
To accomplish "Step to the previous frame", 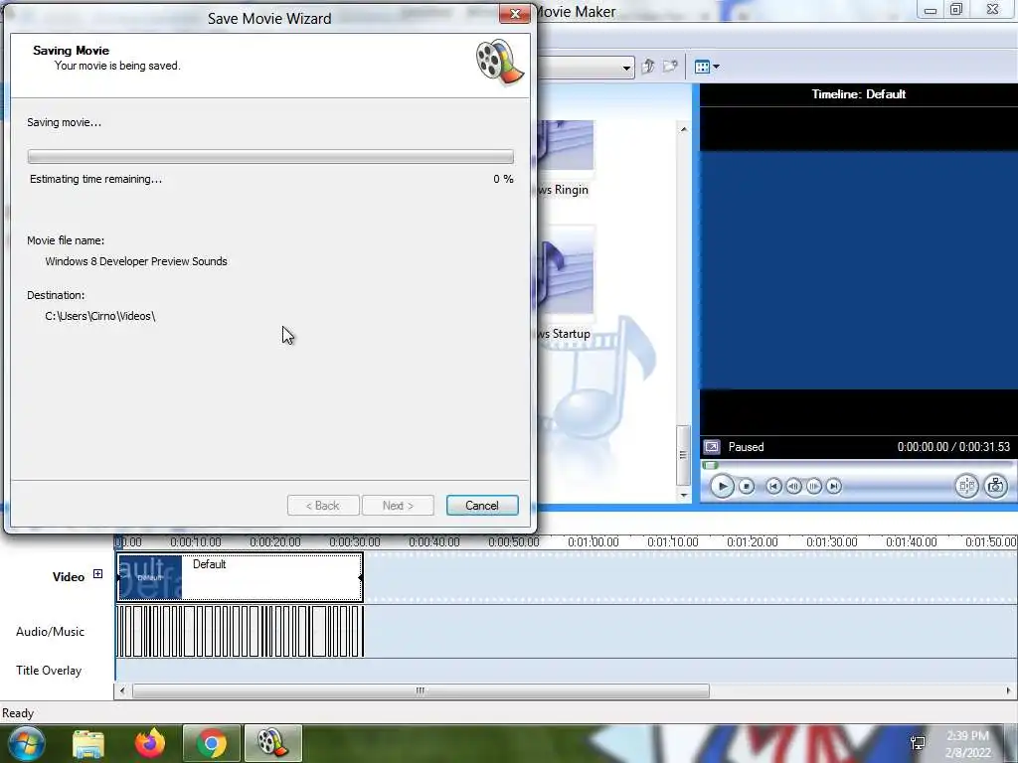I will pyautogui.click(x=793, y=486).
